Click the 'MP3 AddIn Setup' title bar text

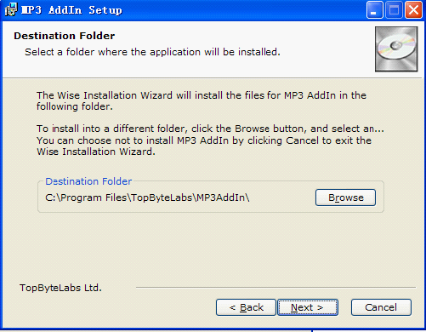(x=71, y=10)
